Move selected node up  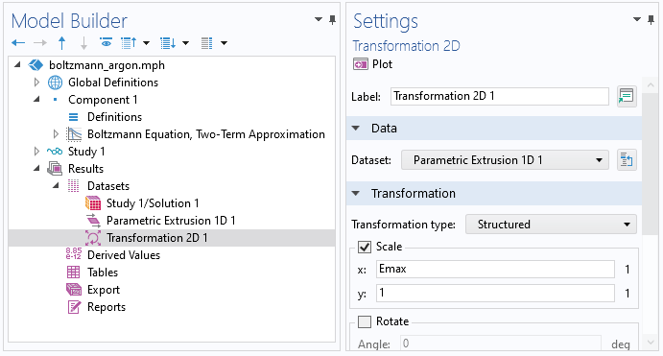pyautogui.click(x=61, y=43)
